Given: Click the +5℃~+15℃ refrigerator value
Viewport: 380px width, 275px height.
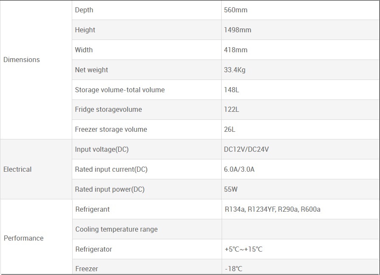Looking at the screenshot, I should tap(244, 249).
